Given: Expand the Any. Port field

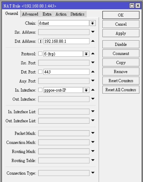Looking at the screenshot, I should (93, 81).
